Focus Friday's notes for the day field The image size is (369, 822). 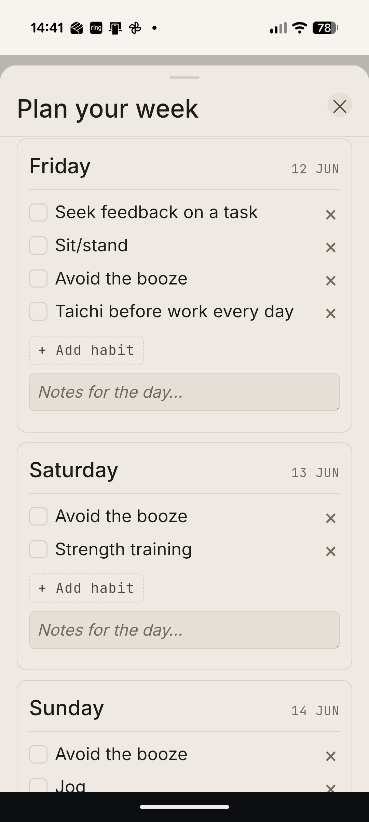[x=184, y=392]
